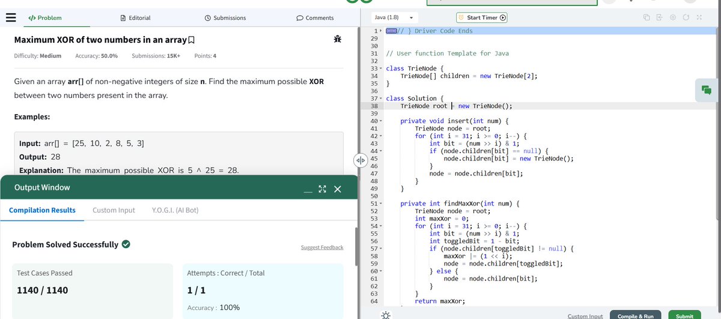Click the 1140 / 1140 test cases value

(42, 290)
